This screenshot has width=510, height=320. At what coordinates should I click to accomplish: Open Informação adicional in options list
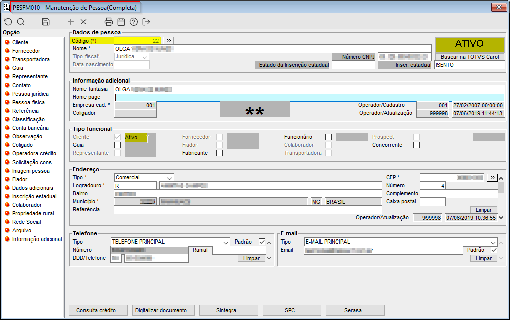[37, 239]
